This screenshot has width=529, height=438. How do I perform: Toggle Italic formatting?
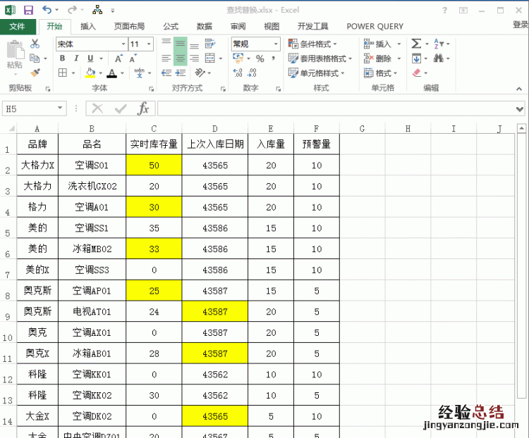(x=75, y=58)
